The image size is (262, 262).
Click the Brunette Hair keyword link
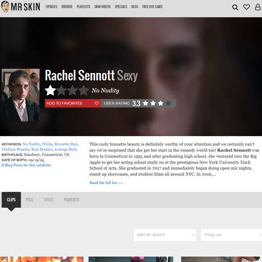click(x=66, y=144)
